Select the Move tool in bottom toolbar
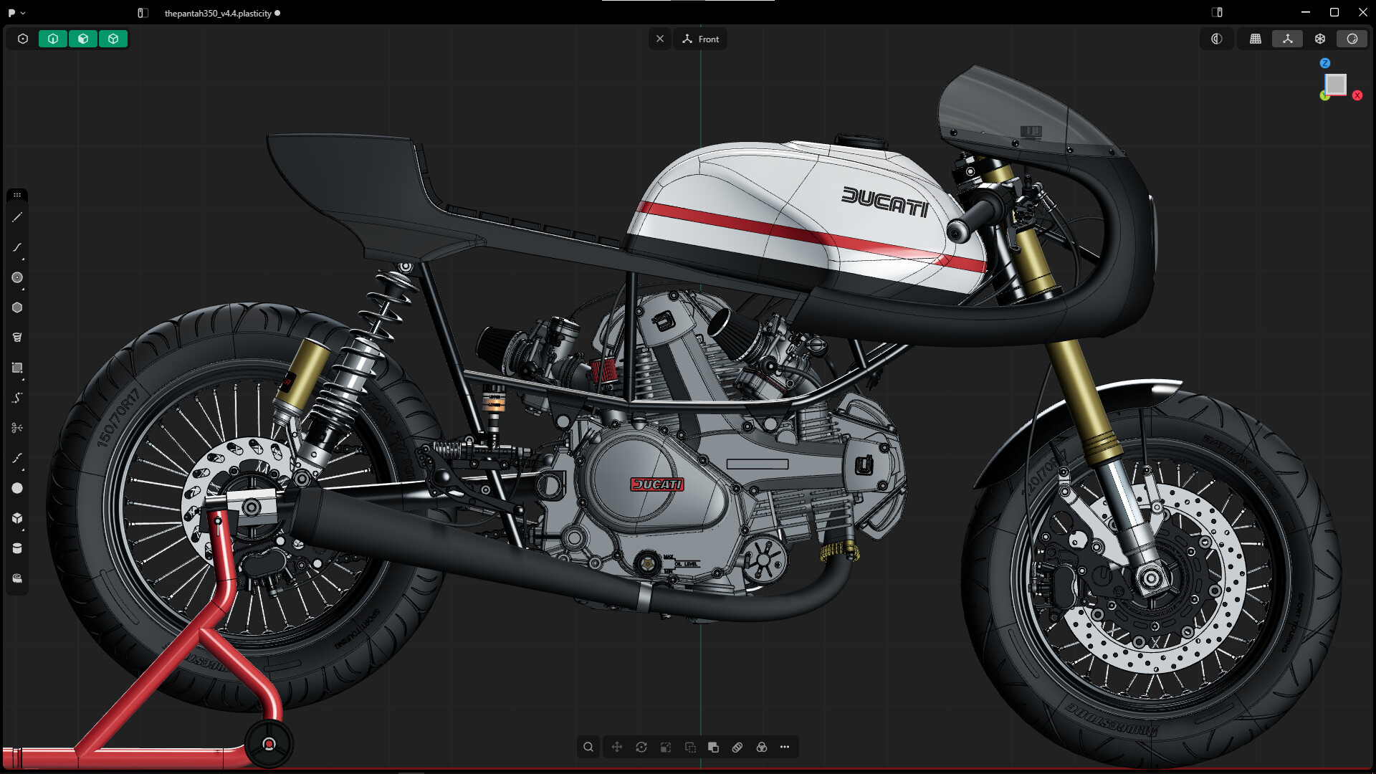The height and width of the screenshot is (774, 1376). tap(617, 747)
